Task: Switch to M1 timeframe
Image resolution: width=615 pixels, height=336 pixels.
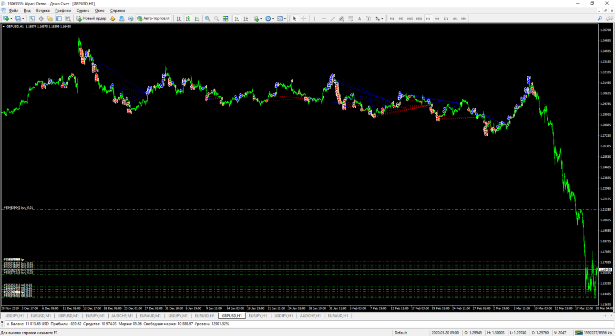Action: point(392,19)
